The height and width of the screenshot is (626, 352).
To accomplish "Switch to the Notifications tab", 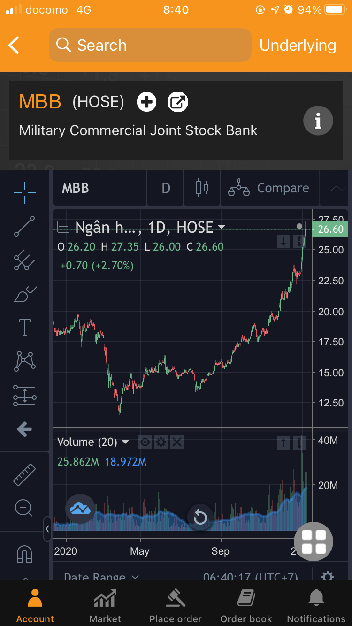I will [316, 605].
